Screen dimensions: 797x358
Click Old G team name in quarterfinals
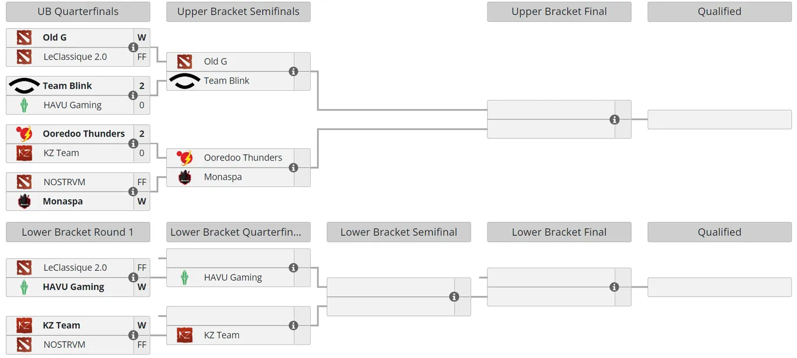coord(55,37)
